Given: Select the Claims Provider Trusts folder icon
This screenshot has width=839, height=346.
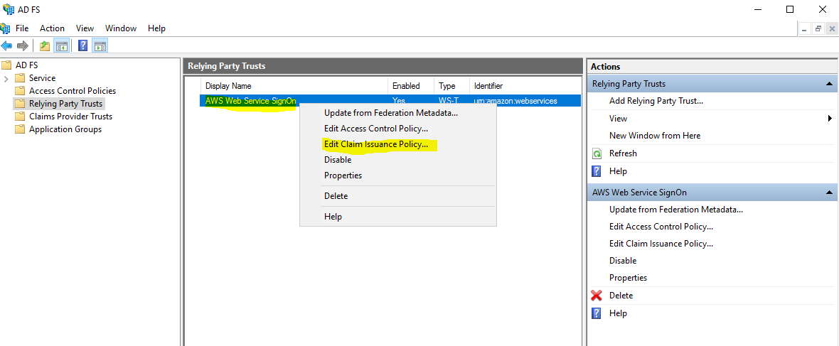Looking at the screenshot, I should (20, 117).
